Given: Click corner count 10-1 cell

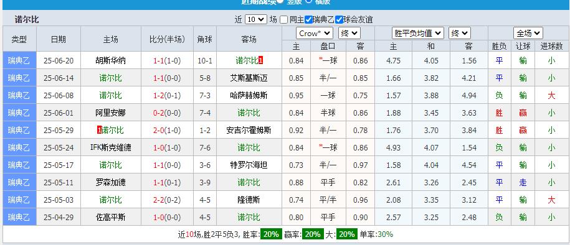Looking at the screenshot, I should [205, 60].
